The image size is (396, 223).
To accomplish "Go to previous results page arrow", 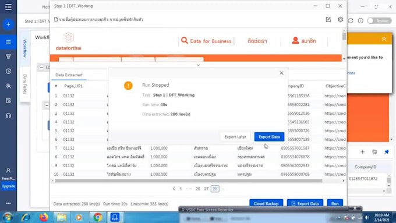I will click(174, 189).
